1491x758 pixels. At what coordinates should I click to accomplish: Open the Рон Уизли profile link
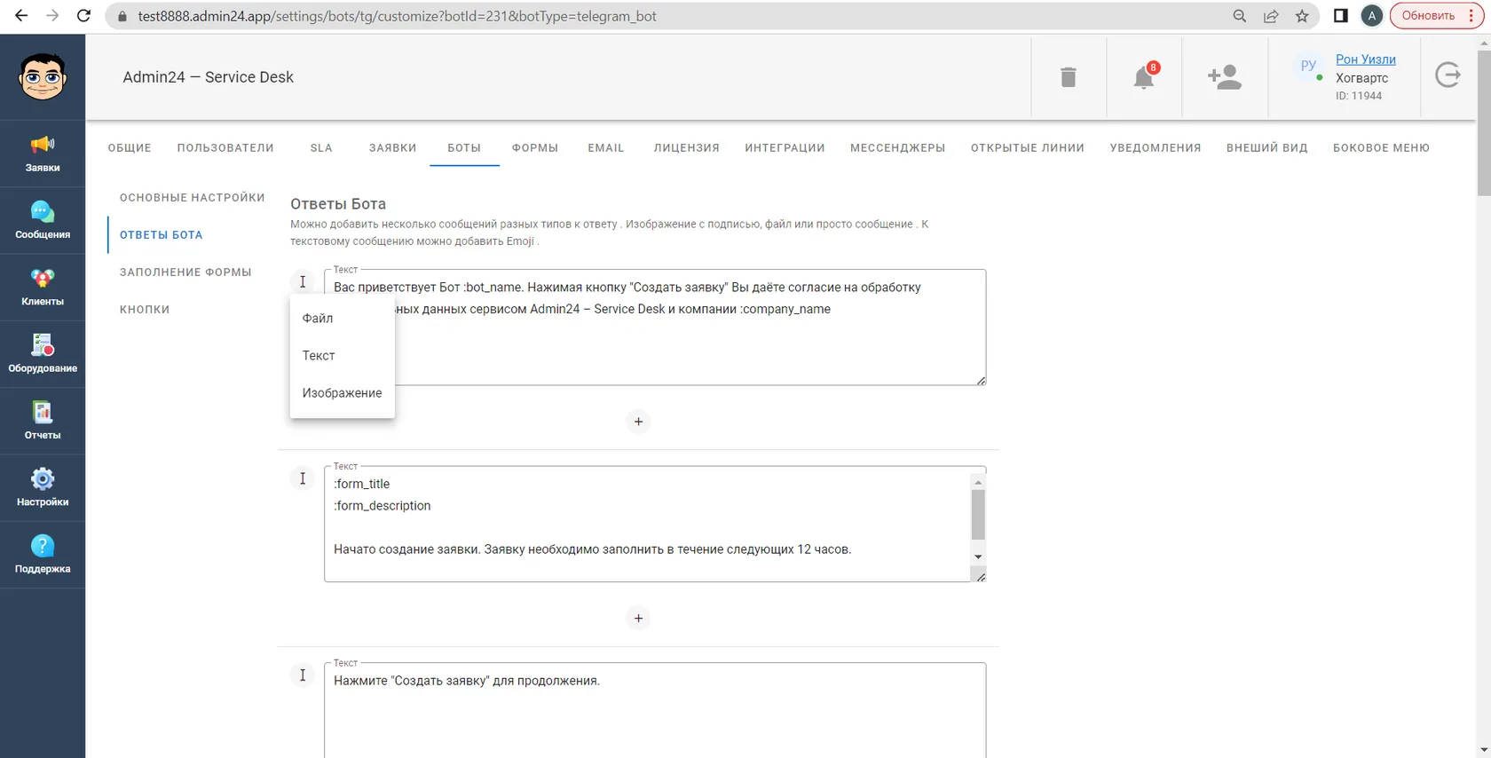click(x=1366, y=59)
